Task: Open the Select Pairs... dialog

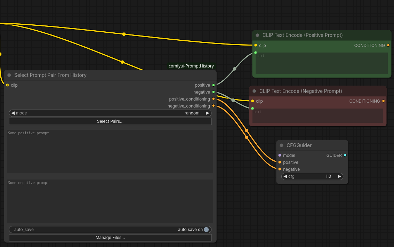Action: [x=110, y=121]
